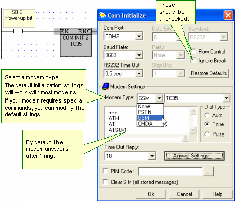Close the Com Initialize dialog
Image resolution: width=236 pixels, height=202 pixels.
228,15
